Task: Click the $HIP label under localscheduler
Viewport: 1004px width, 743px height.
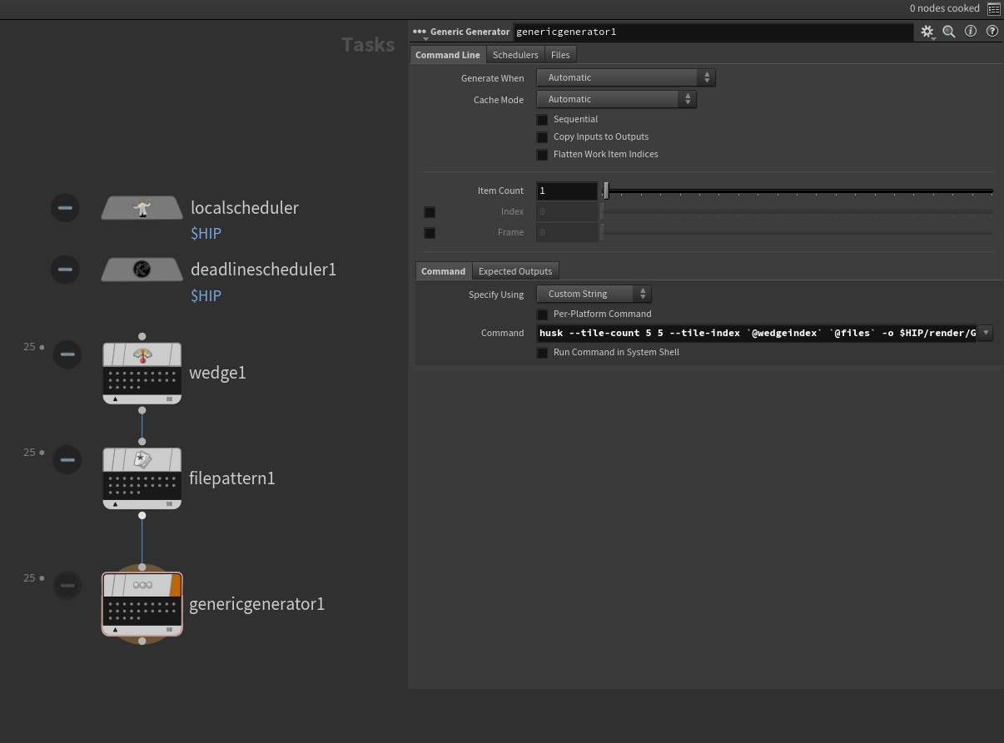Action: [x=206, y=234]
